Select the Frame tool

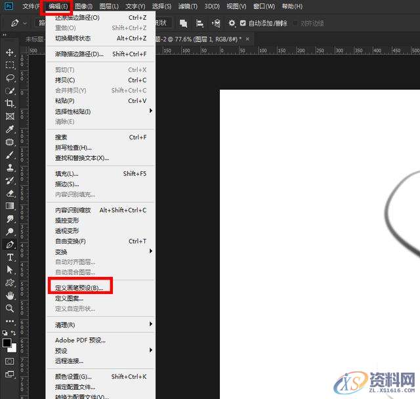point(10,116)
